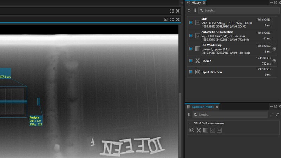This screenshot has width=281, height=158.
Task: Click the History panel reset/undo arrow icon
Action: coord(189,11)
